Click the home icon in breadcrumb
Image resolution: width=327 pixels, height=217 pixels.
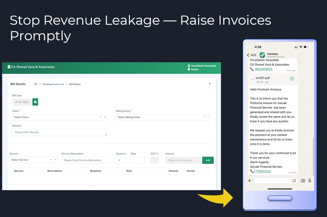point(36,84)
